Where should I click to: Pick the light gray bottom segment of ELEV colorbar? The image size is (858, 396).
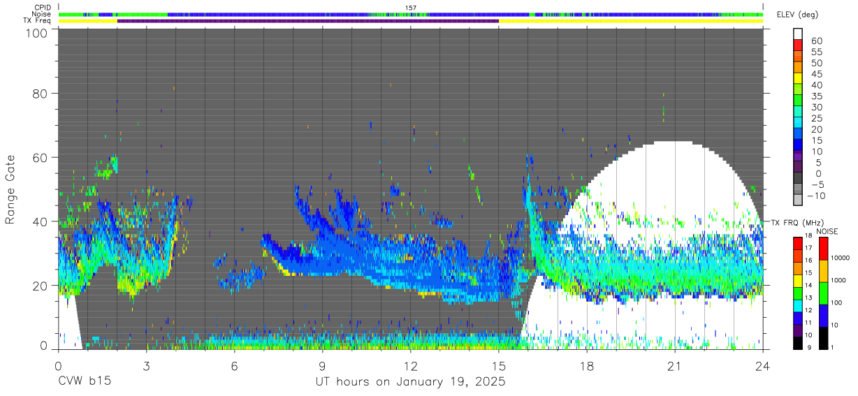[799, 201]
